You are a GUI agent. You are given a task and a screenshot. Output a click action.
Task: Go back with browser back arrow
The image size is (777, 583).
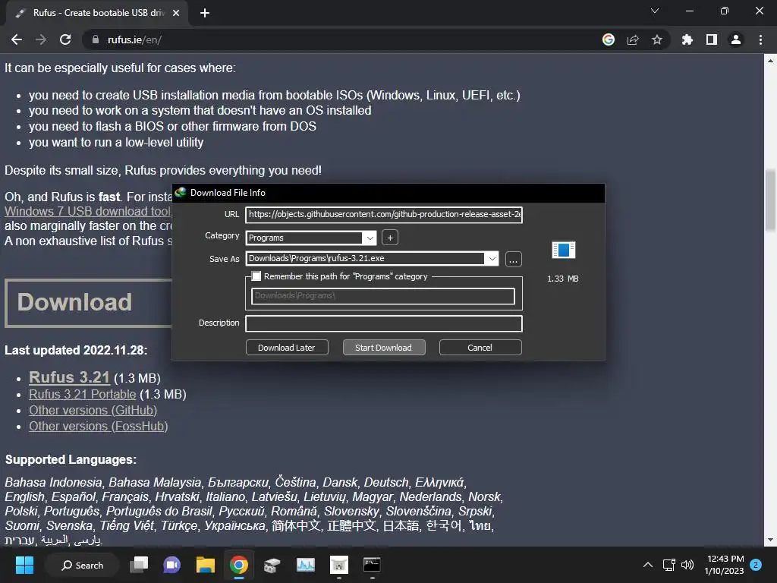point(17,39)
